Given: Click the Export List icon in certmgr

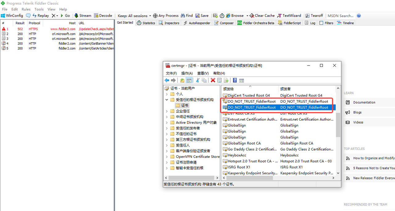Looking at the screenshot, I should click(226, 80).
